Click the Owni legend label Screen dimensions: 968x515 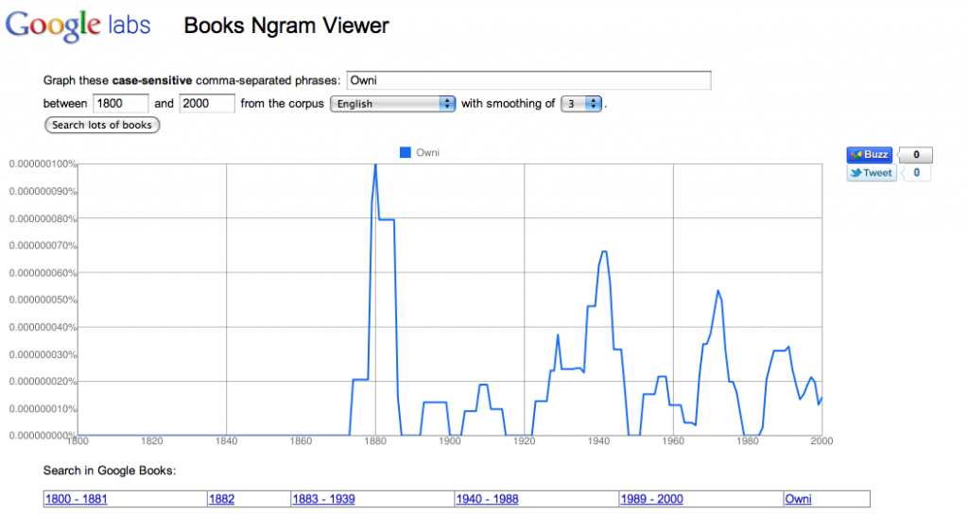point(428,152)
